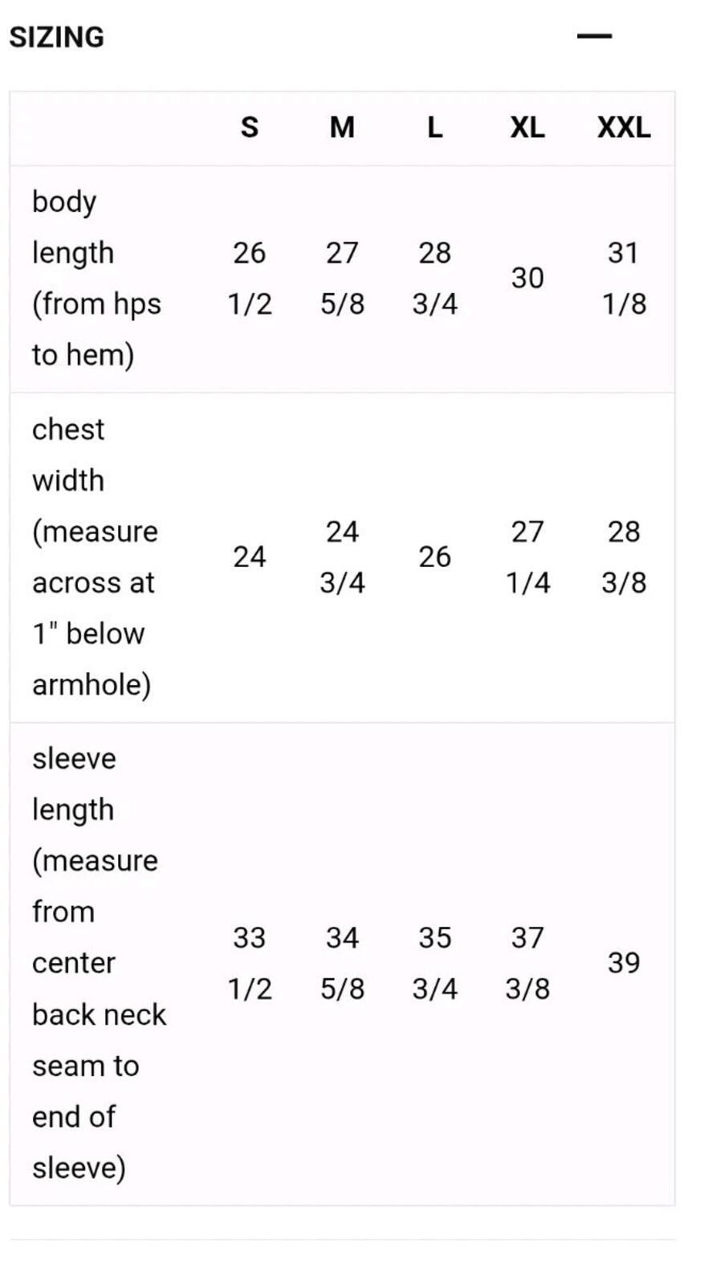Click sleeve length value 37 3/8 for XL

527,963
